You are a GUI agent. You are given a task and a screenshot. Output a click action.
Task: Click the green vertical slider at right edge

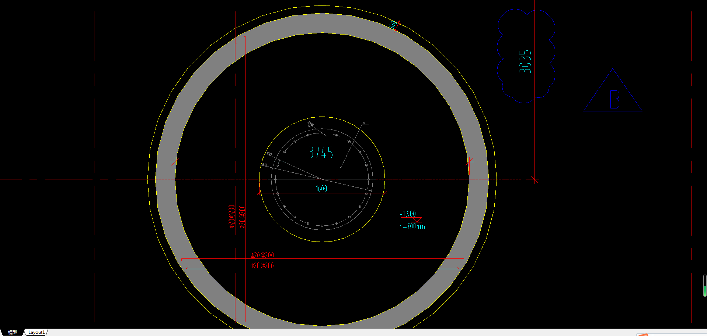tap(705, 286)
